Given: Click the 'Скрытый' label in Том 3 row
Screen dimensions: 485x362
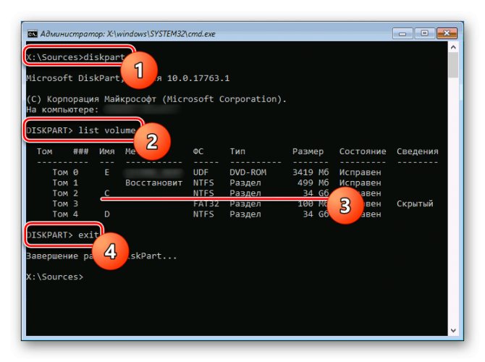Looking at the screenshot, I should pyautogui.click(x=415, y=204).
